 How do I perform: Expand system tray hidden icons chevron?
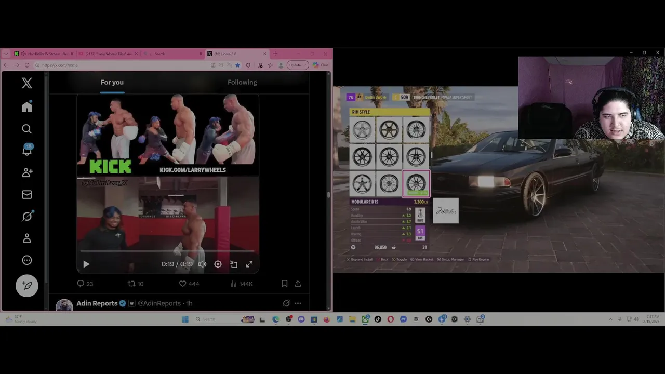click(x=610, y=319)
